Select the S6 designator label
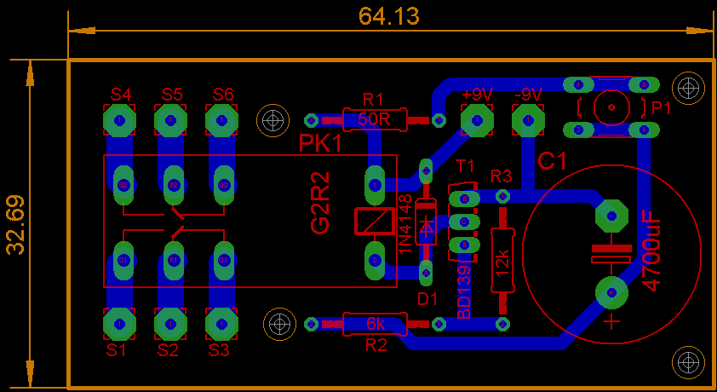 click(223, 95)
